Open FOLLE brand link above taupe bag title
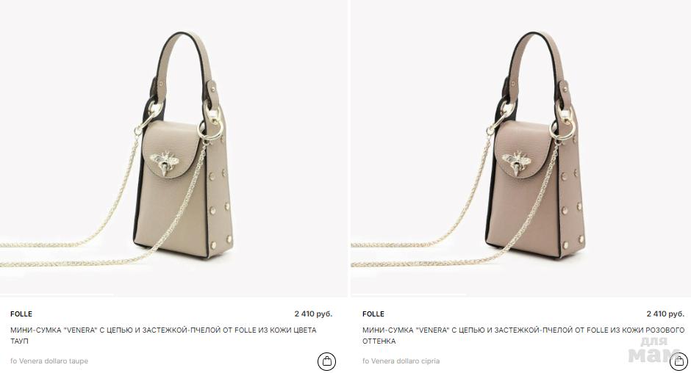Image resolution: width=691 pixels, height=373 pixels. coord(21,314)
